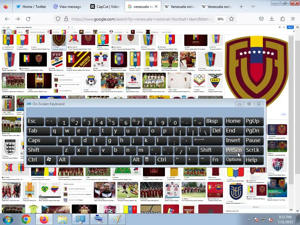The image size is (300, 225).
Task: Toggle the Fn key on-screen keyboard
Action: [x=217, y=160]
